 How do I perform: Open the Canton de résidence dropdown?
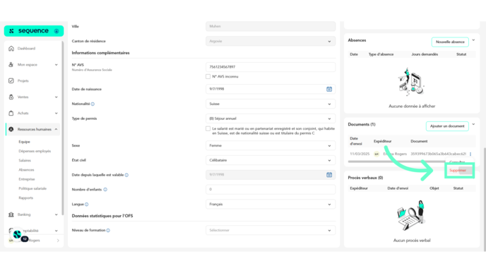point(271,41)
